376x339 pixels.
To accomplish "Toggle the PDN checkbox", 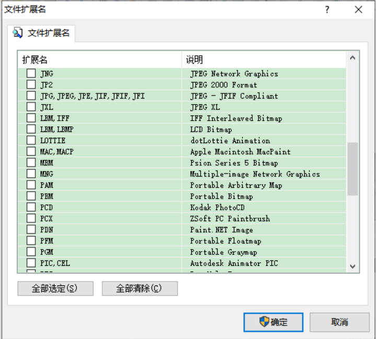I will (x=31, y=229).
